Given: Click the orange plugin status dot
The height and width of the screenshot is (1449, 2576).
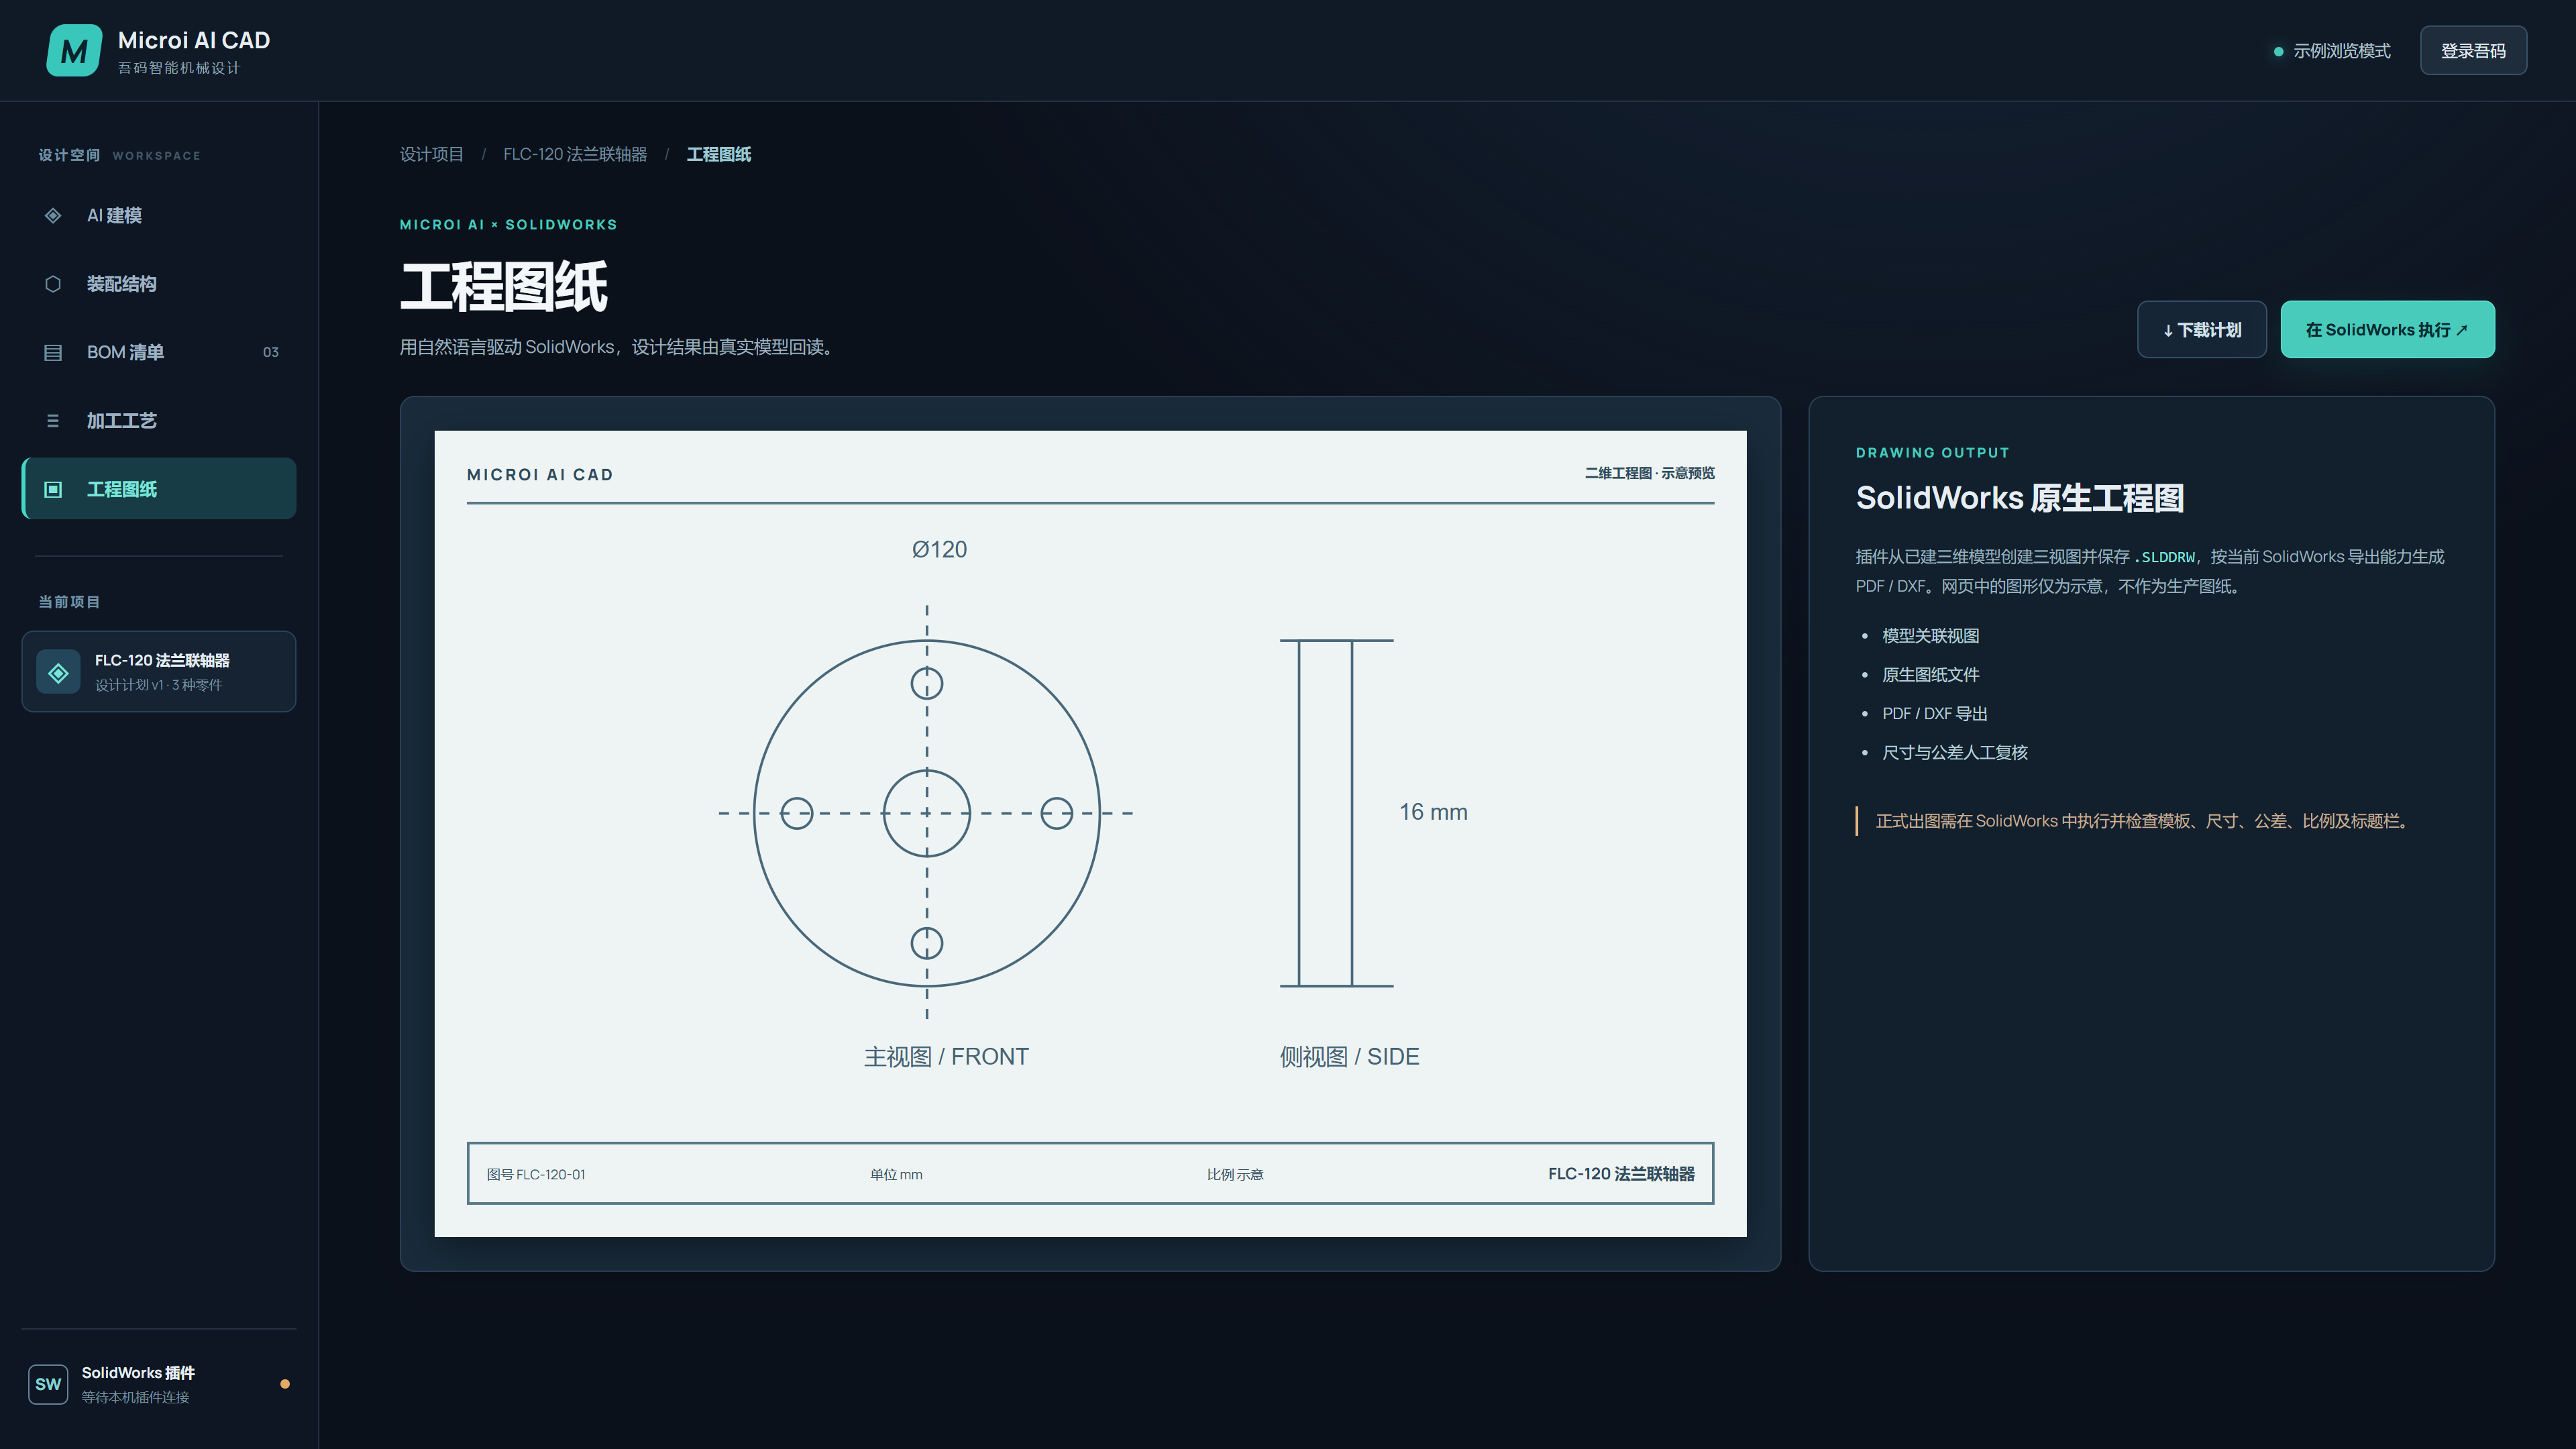Looking at the screenshot, I should tap(285, 1384).
